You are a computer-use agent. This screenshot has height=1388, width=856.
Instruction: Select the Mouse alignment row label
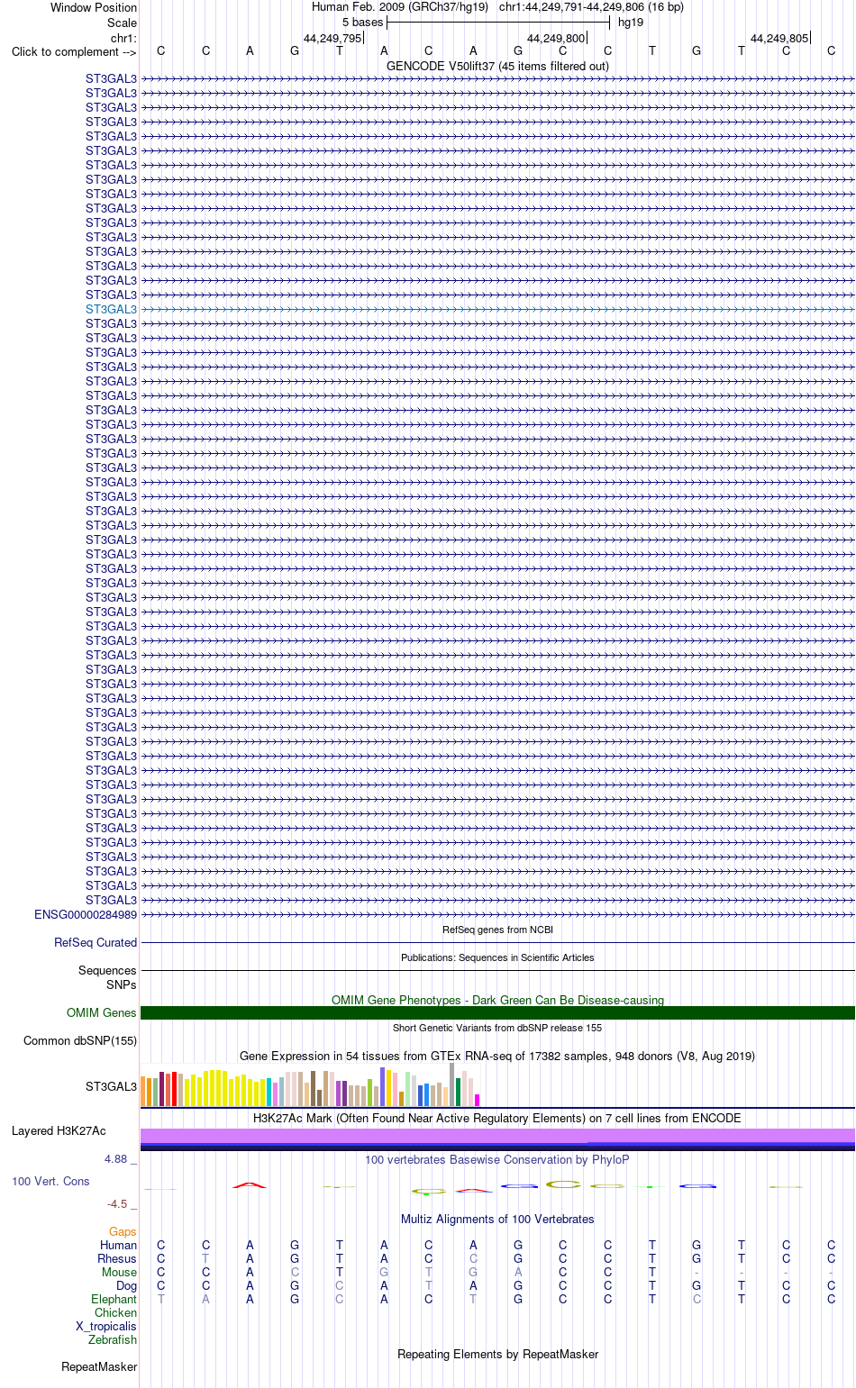pos(119,1272)
